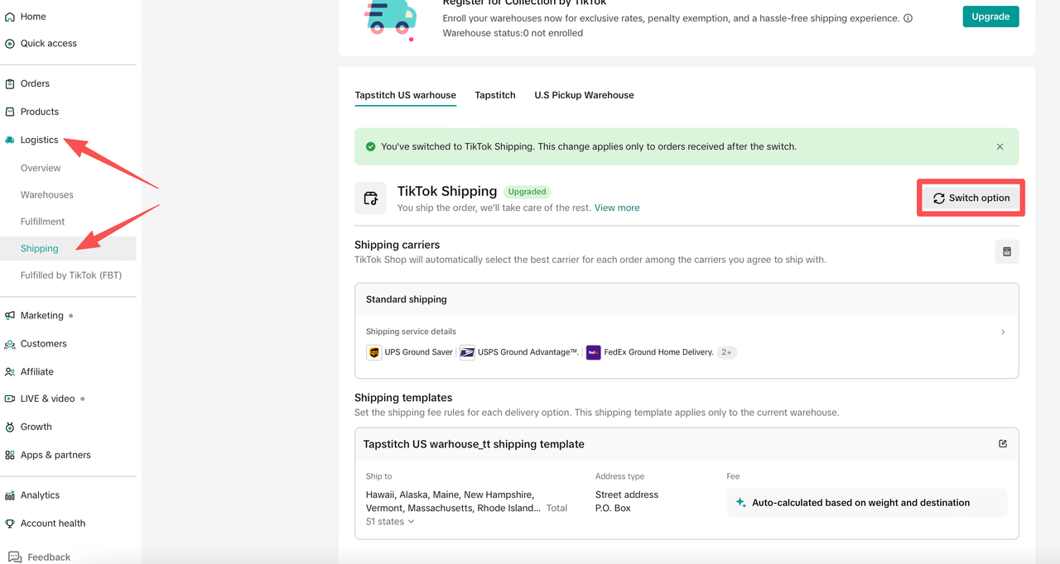This screenshot has width=1060, height=564.
Task: Click the Apps & partners grid icon
Action: tap(10, 455)
